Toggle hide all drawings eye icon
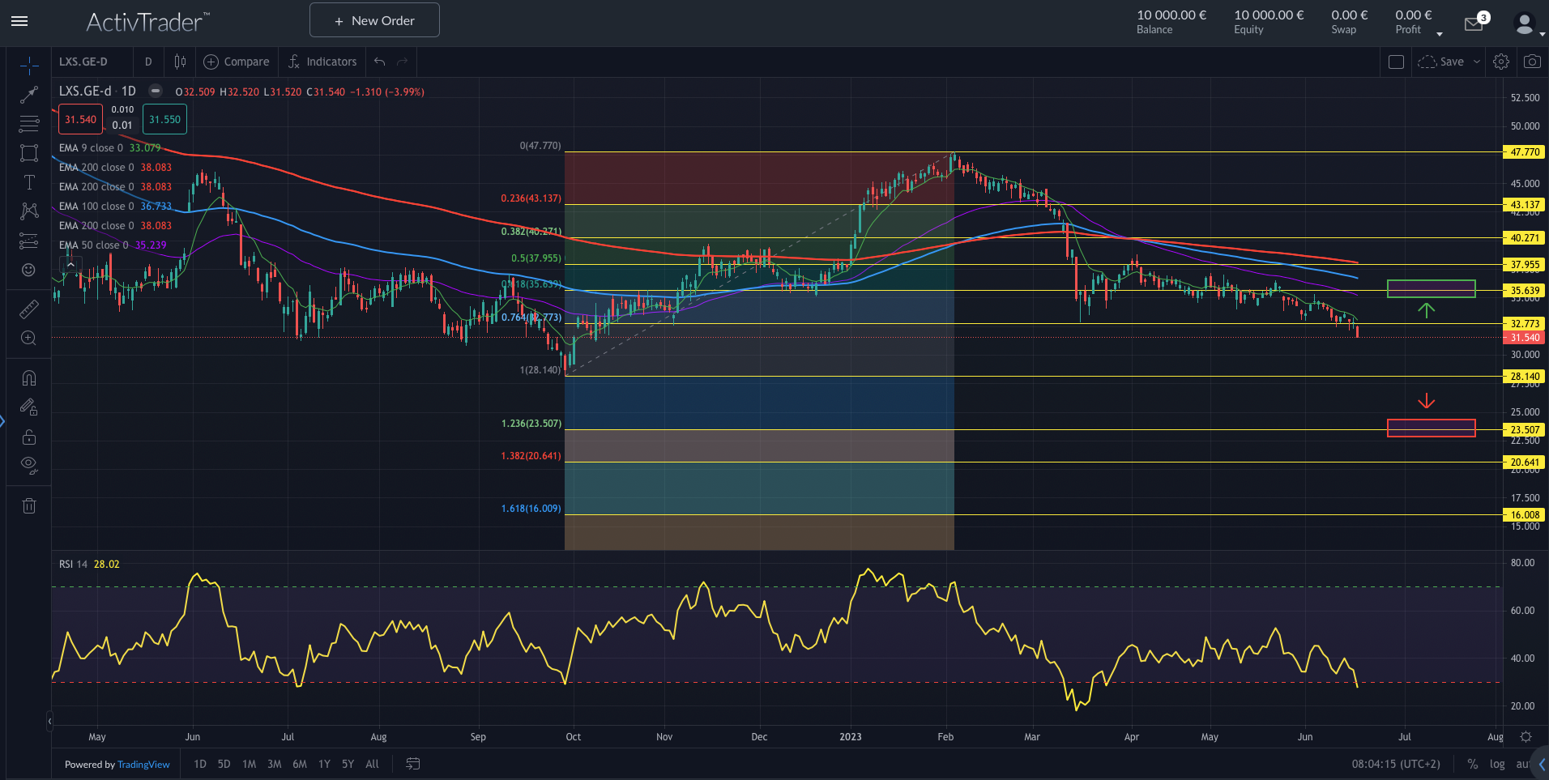 point(29,464)
